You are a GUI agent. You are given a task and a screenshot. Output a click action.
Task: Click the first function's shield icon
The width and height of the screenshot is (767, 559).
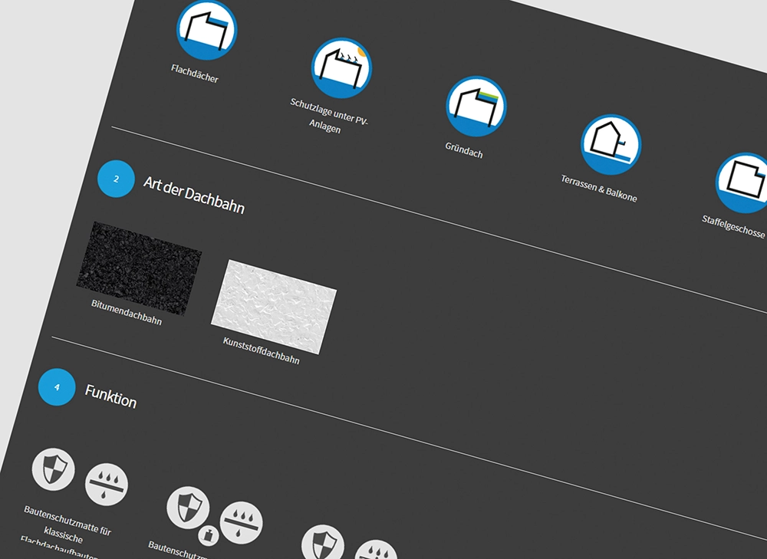point(54,469)
